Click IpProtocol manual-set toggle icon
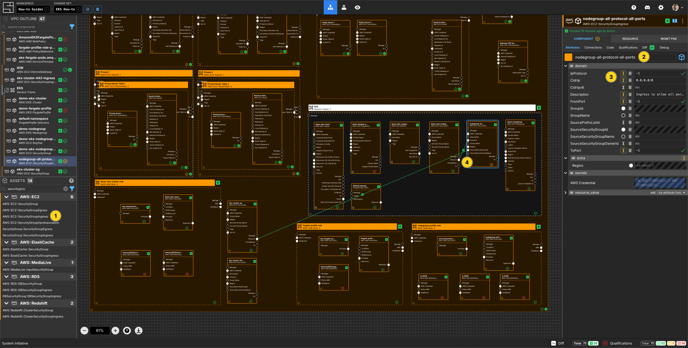Image resolution: width=688 pixels, height=348 pixels. [x=623, y=73]
